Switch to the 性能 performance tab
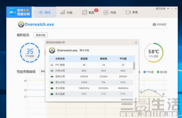 (66, 12)
